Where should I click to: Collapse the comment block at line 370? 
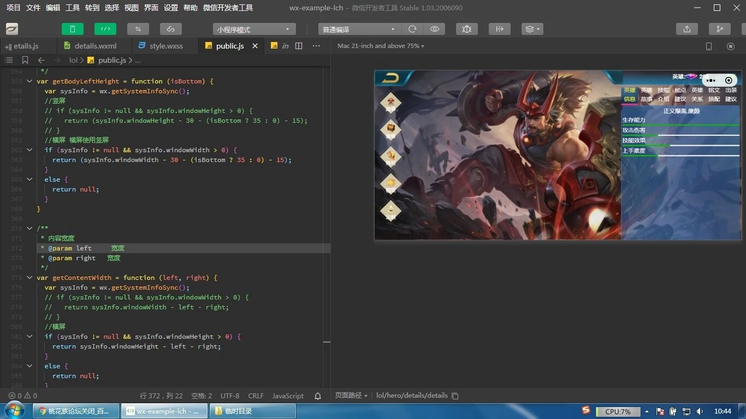point(29,229)
